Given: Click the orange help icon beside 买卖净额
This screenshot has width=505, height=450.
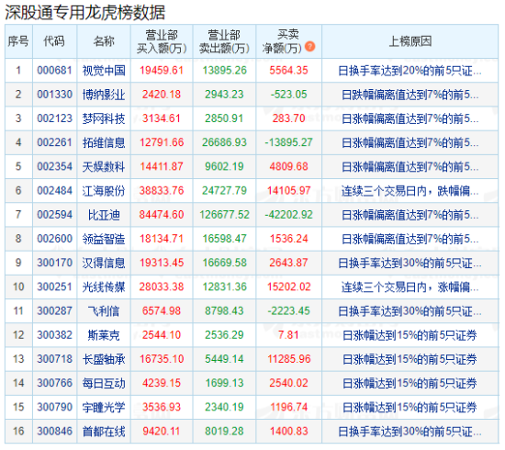Looking at the screenshot, I should pos(309,47).
